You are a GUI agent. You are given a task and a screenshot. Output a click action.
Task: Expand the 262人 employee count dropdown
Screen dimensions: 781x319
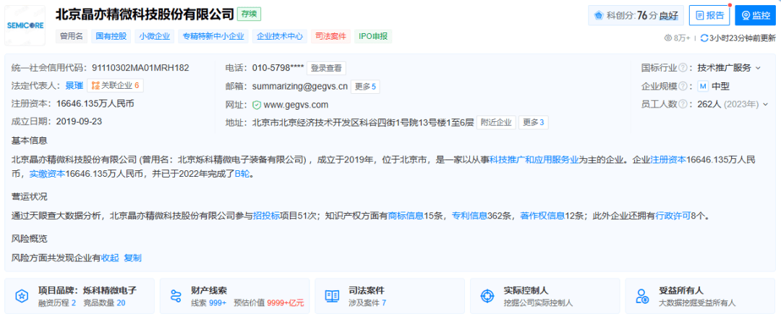tap(765, 105)
